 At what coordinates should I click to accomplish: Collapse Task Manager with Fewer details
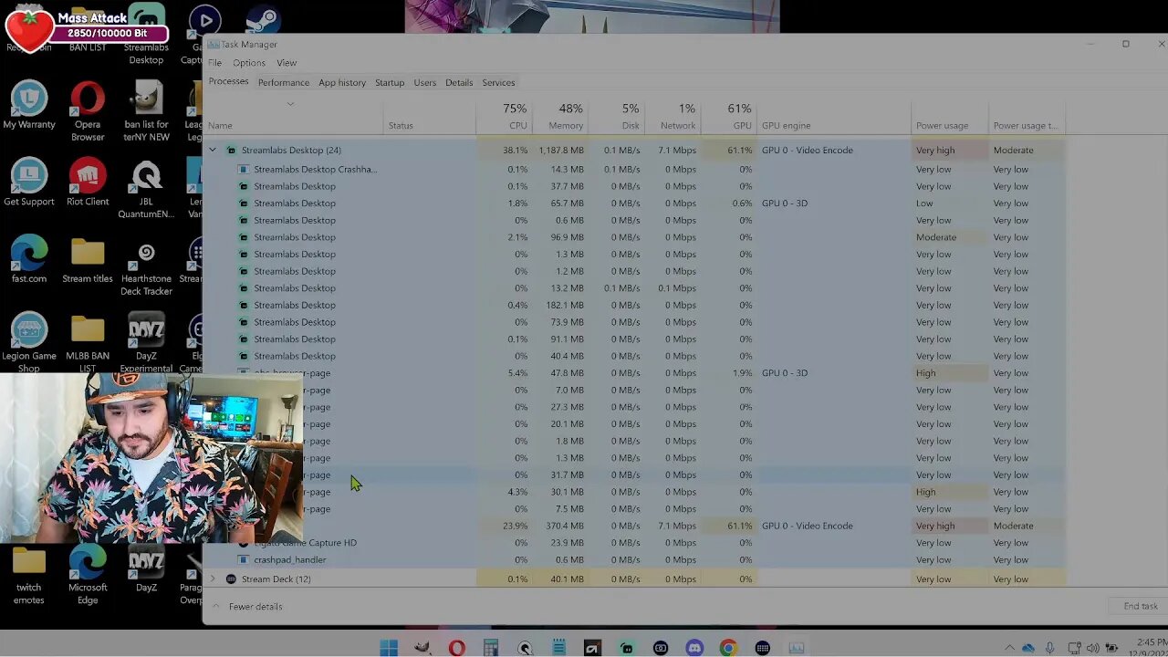pos(246,606)
